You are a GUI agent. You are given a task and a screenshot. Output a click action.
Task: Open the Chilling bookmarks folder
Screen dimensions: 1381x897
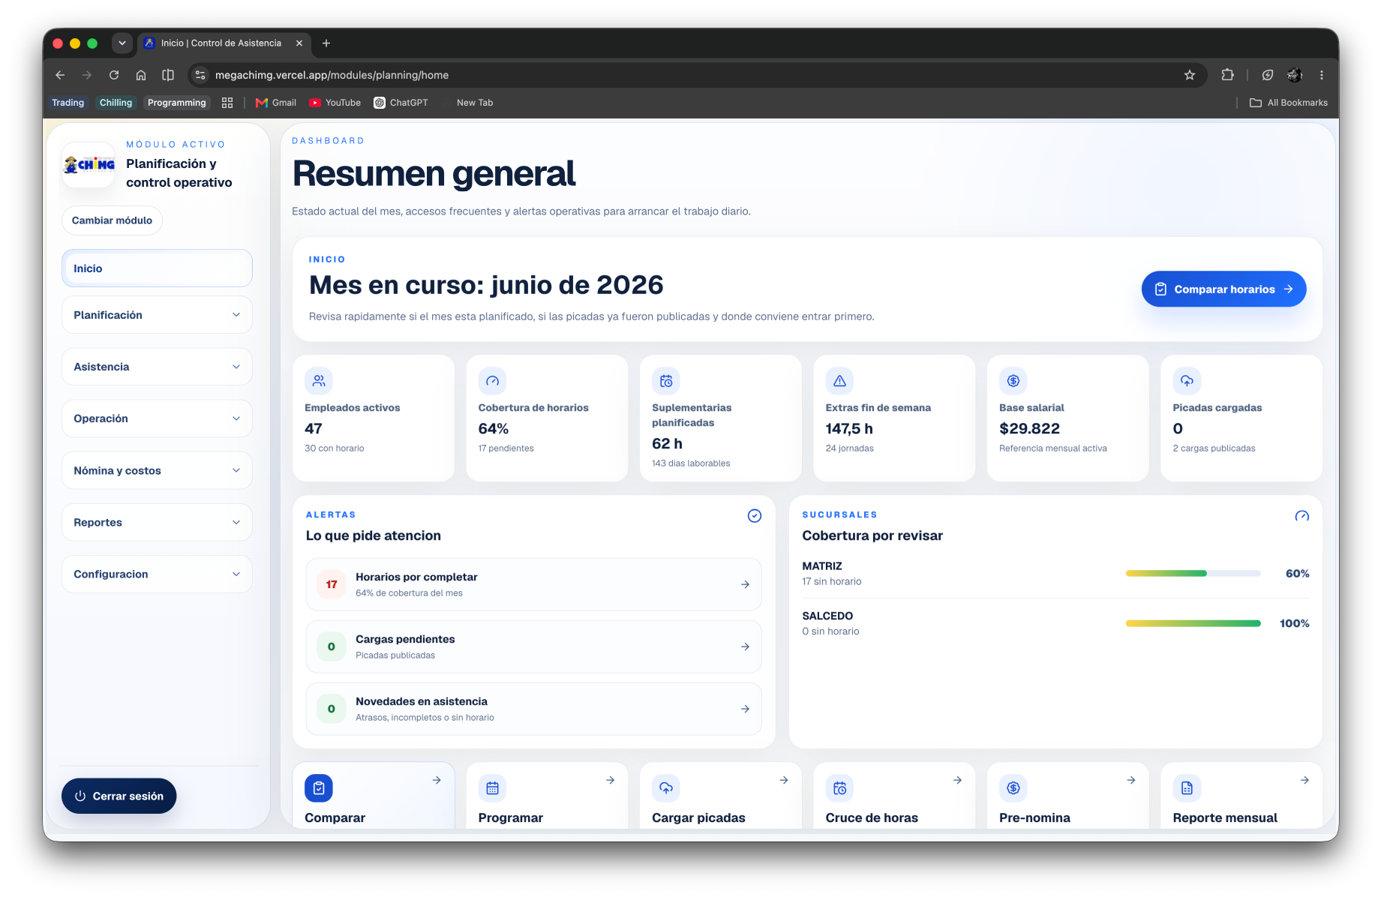pyautogui.click(x=116, y=103)
